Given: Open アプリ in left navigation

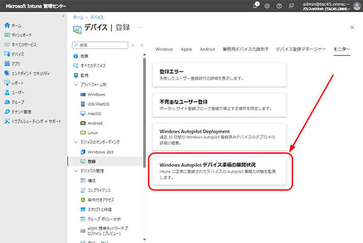Looking at the screenshot, I should 12,64.
